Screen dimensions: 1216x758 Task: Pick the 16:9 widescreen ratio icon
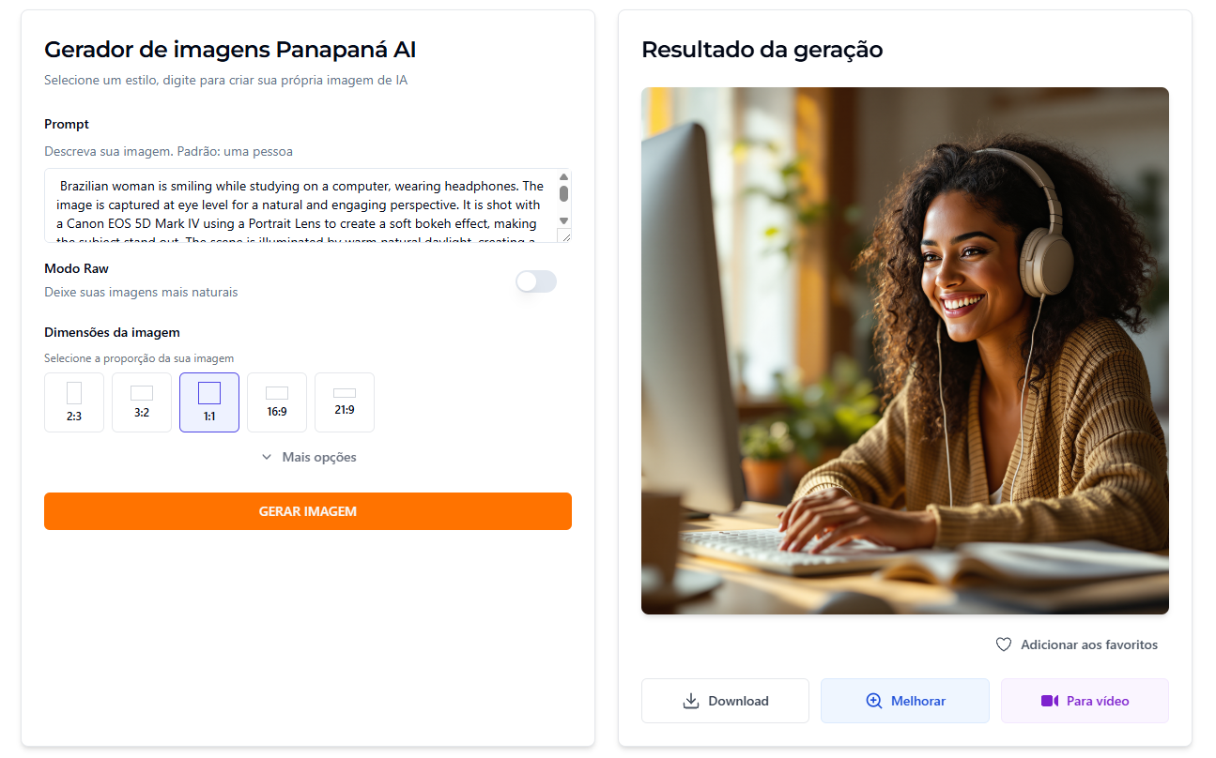tap(277, 393)
